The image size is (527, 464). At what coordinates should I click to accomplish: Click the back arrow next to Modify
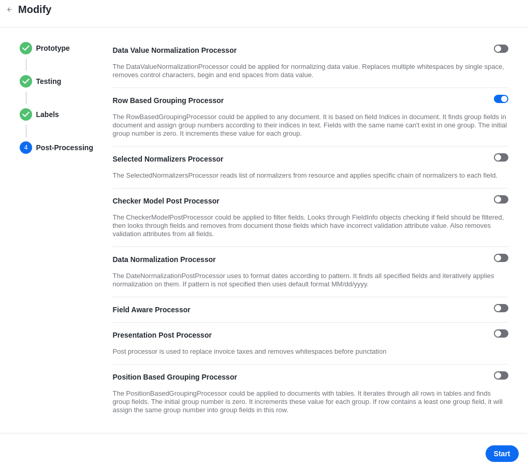pos(10,10)
